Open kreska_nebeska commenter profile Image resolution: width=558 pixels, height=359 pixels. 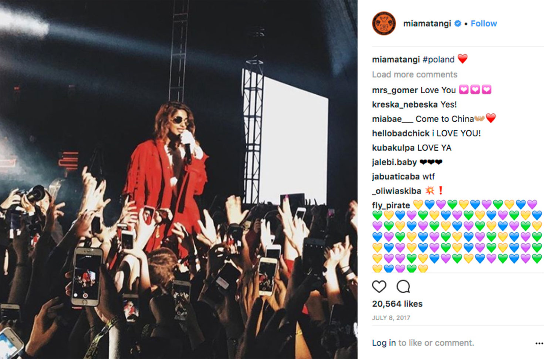point(405,104)
